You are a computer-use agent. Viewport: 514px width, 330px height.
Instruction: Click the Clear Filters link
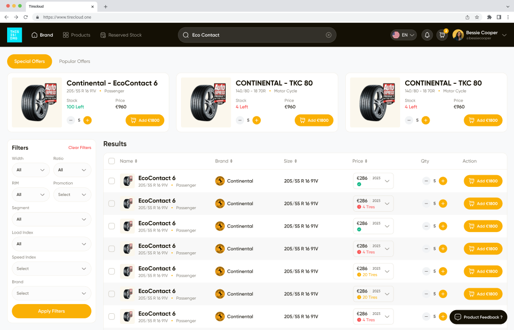pyautogui.click(x=80, y=148)
